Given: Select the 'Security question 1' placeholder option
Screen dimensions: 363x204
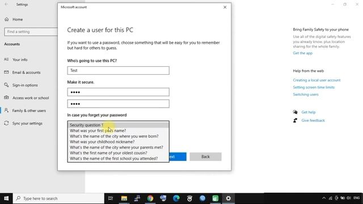Looking at the screenshot, I should point(119,125).
